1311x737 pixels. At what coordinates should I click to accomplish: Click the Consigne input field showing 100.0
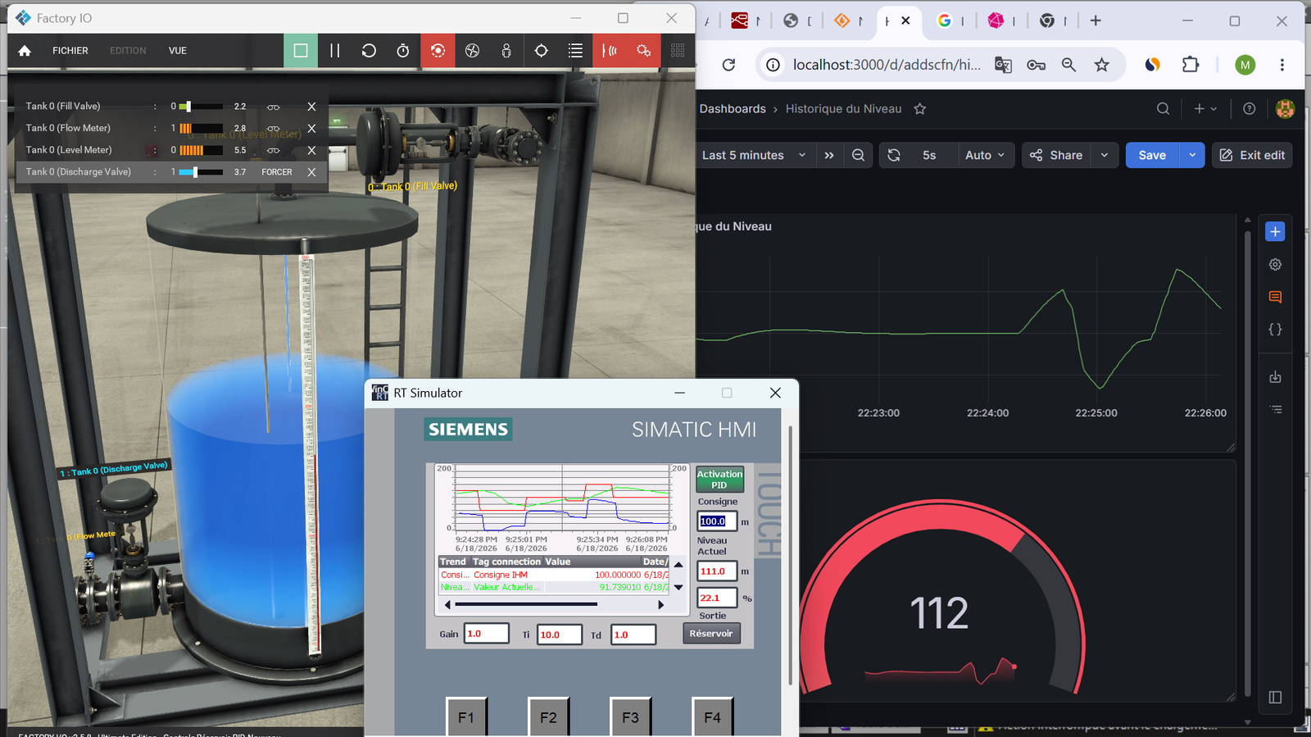tap(716, 521)
